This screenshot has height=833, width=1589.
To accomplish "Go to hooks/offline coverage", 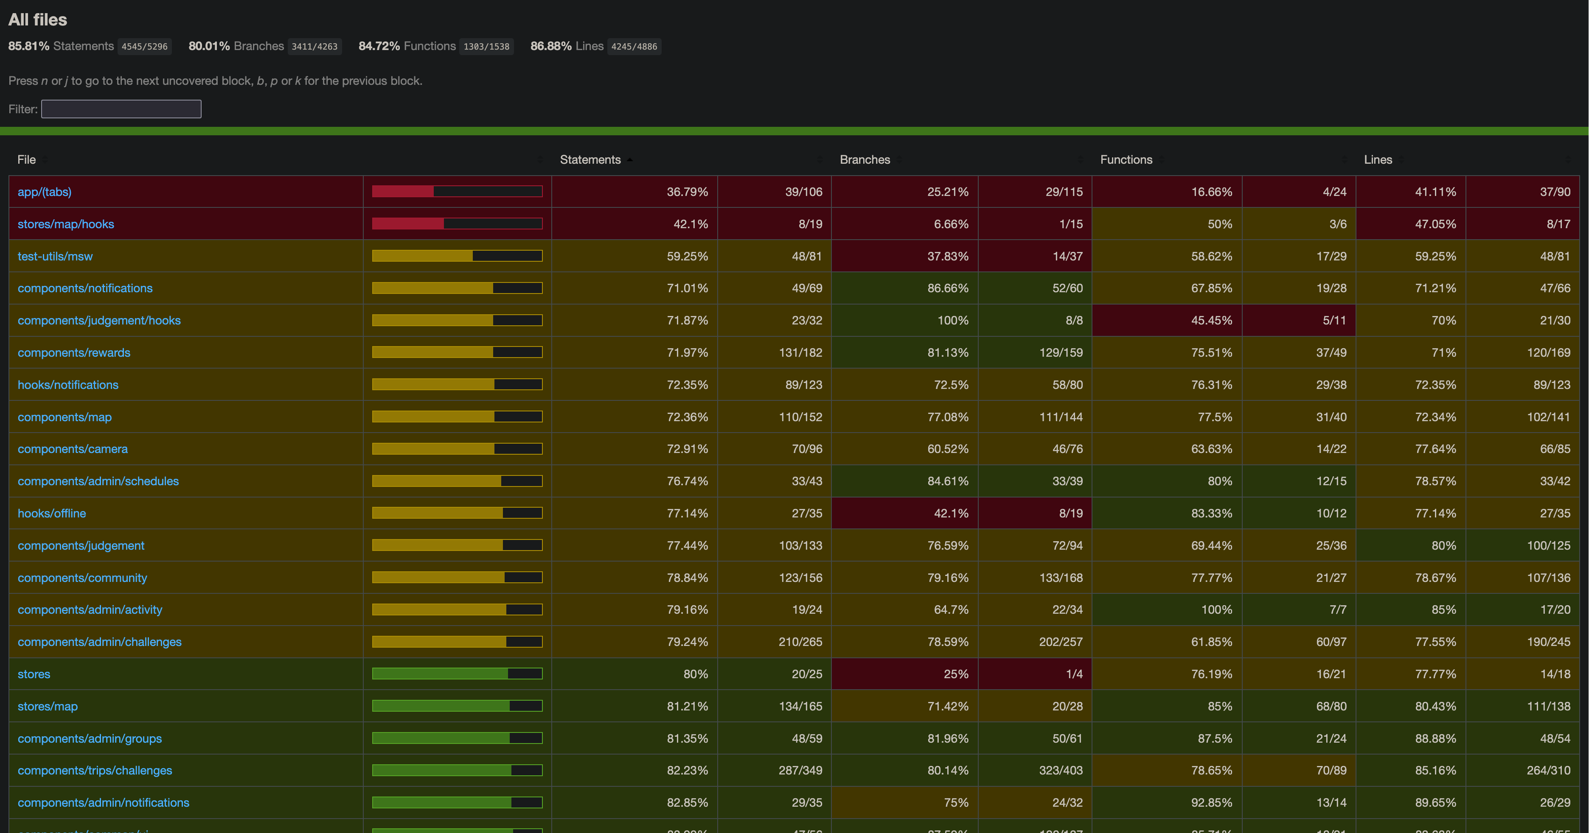I will click(52, 513).
